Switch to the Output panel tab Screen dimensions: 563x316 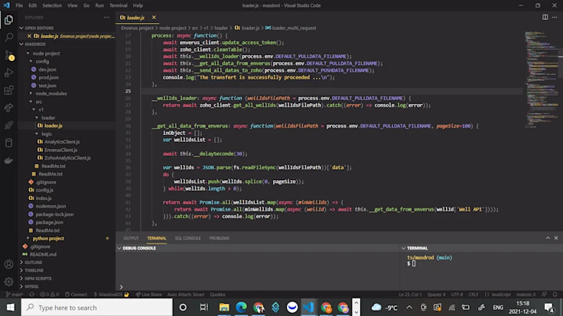(x=131, y=238)
